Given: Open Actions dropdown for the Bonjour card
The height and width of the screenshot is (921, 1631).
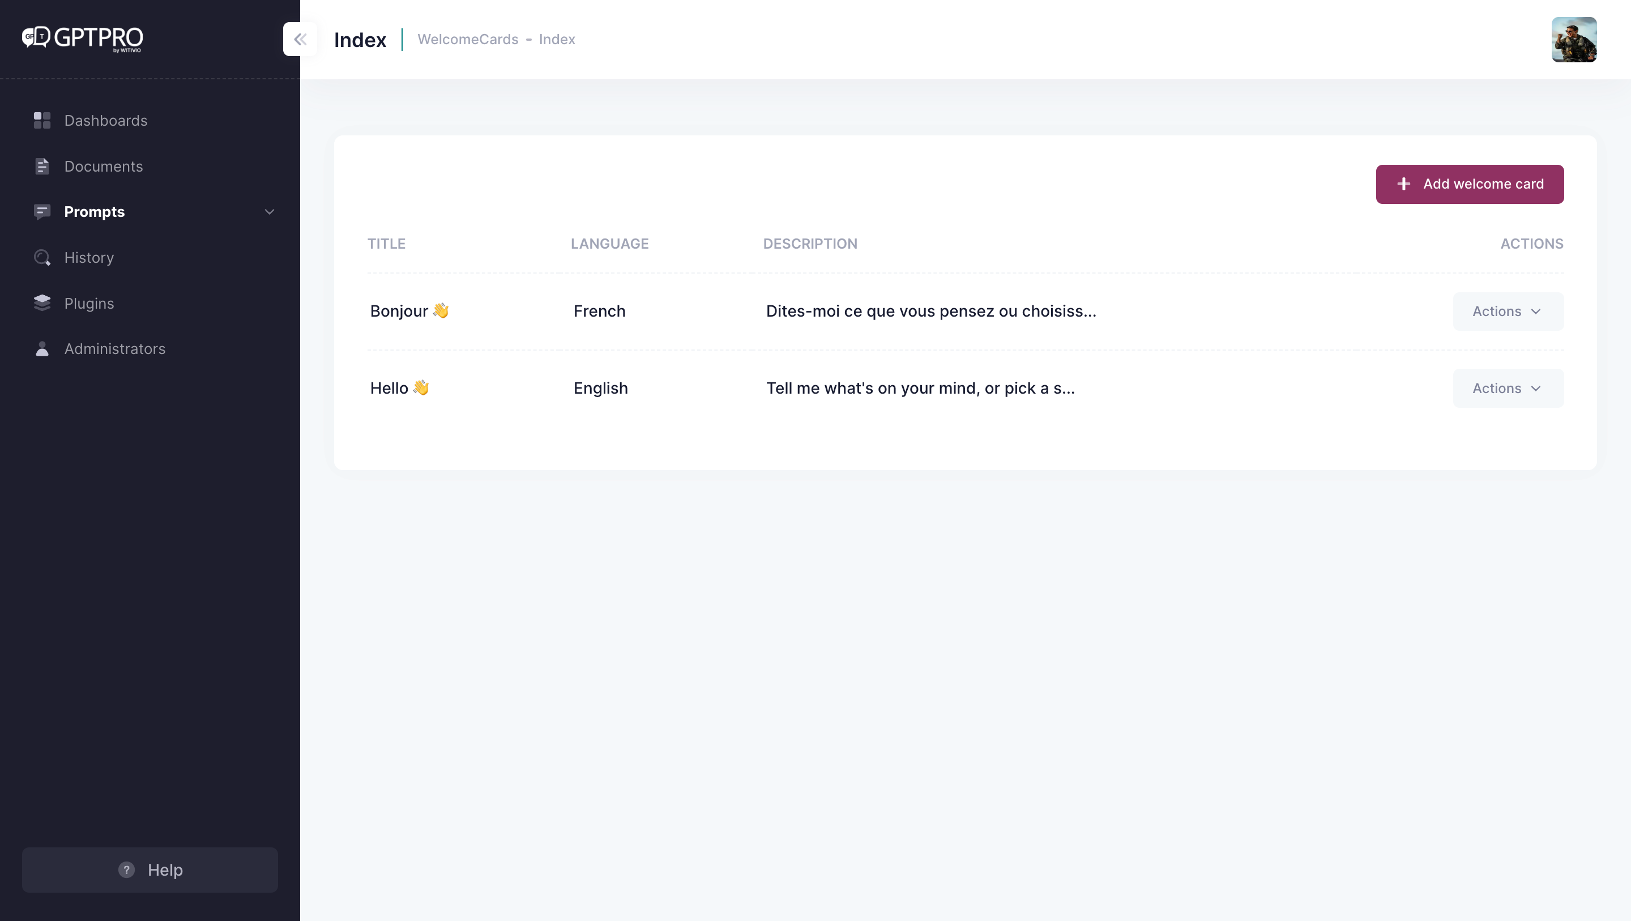Looking at the screenshot, I should click(x=1508, y=311).
